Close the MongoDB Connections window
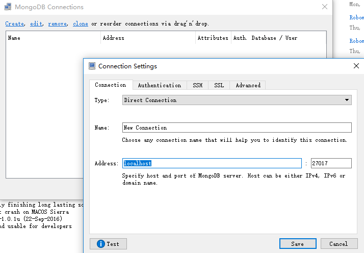 point(325,7)
